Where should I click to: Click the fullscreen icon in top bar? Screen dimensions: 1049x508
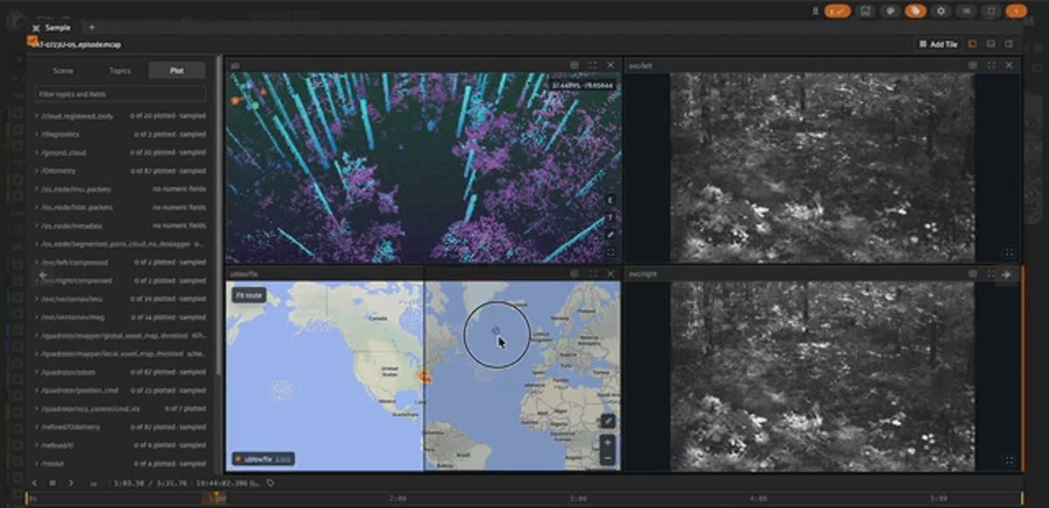991,11
